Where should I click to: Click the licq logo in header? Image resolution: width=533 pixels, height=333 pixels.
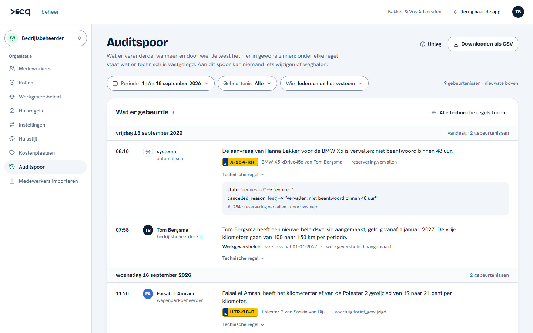pos(20,12)
